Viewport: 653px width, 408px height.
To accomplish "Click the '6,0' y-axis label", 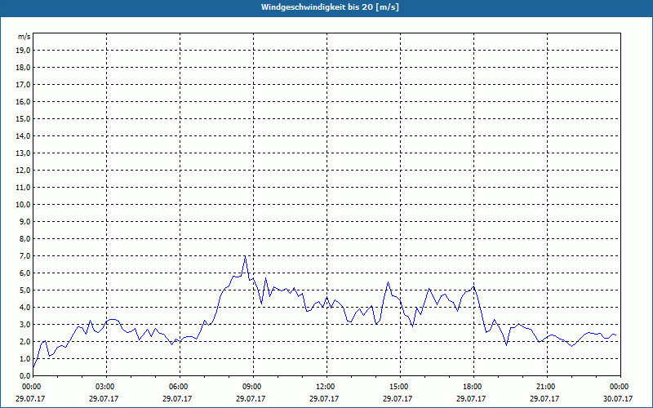I will (x=24, y=273).
